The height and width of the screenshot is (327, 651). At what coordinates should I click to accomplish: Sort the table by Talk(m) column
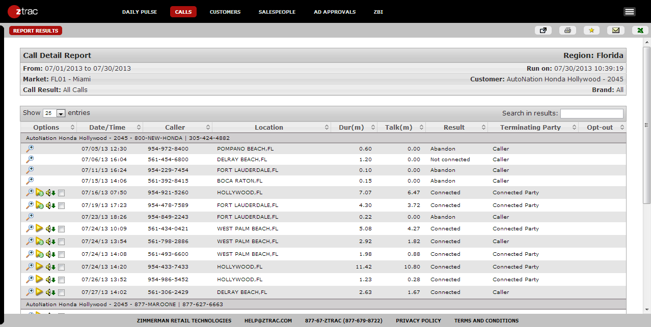pyautogui.click(x=401, y=127)
